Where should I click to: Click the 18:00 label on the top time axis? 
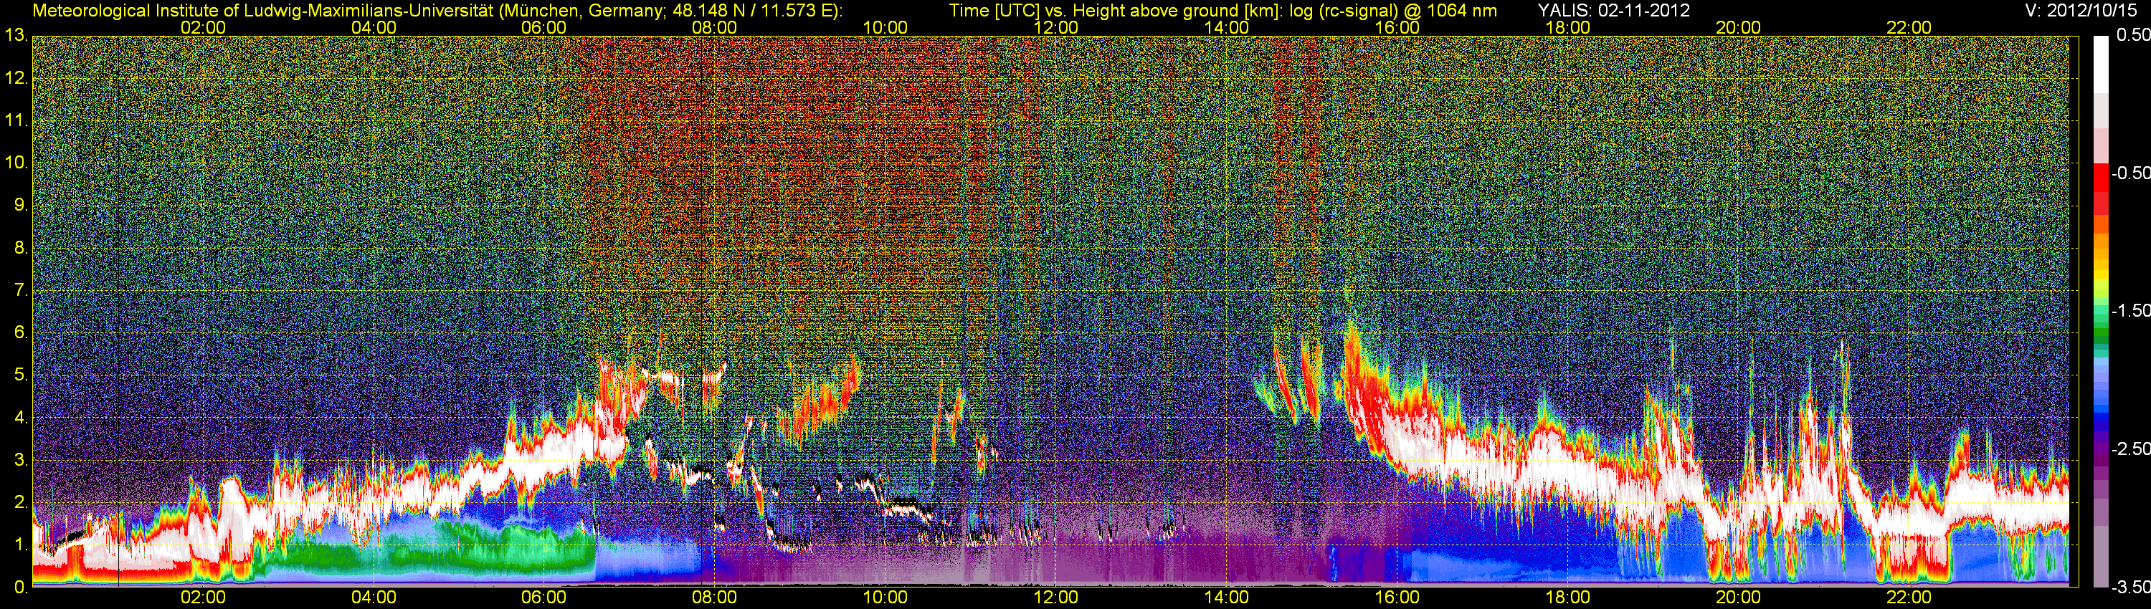[1567, 27]
